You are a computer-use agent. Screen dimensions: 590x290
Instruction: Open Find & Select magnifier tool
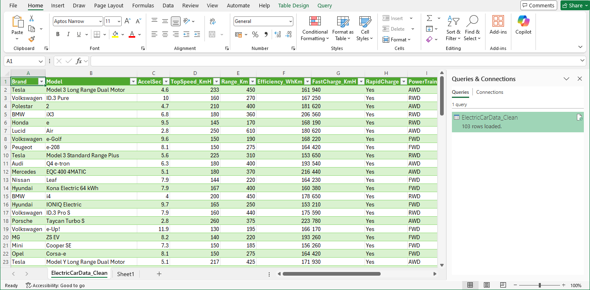click(472, 22)
